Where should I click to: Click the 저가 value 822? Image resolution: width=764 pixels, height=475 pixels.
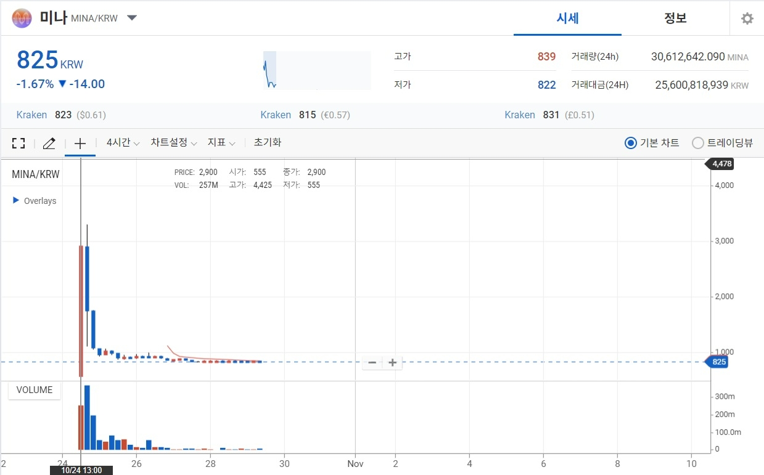pos(546,85)
